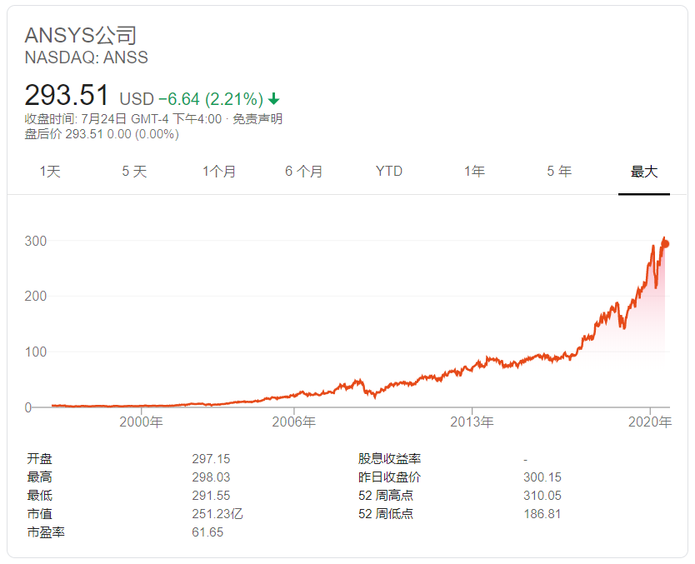Switch to the 6 个月 chart range
Image resolution: width=695 pixels, height=564 pixels.
[x=304, y=171]
